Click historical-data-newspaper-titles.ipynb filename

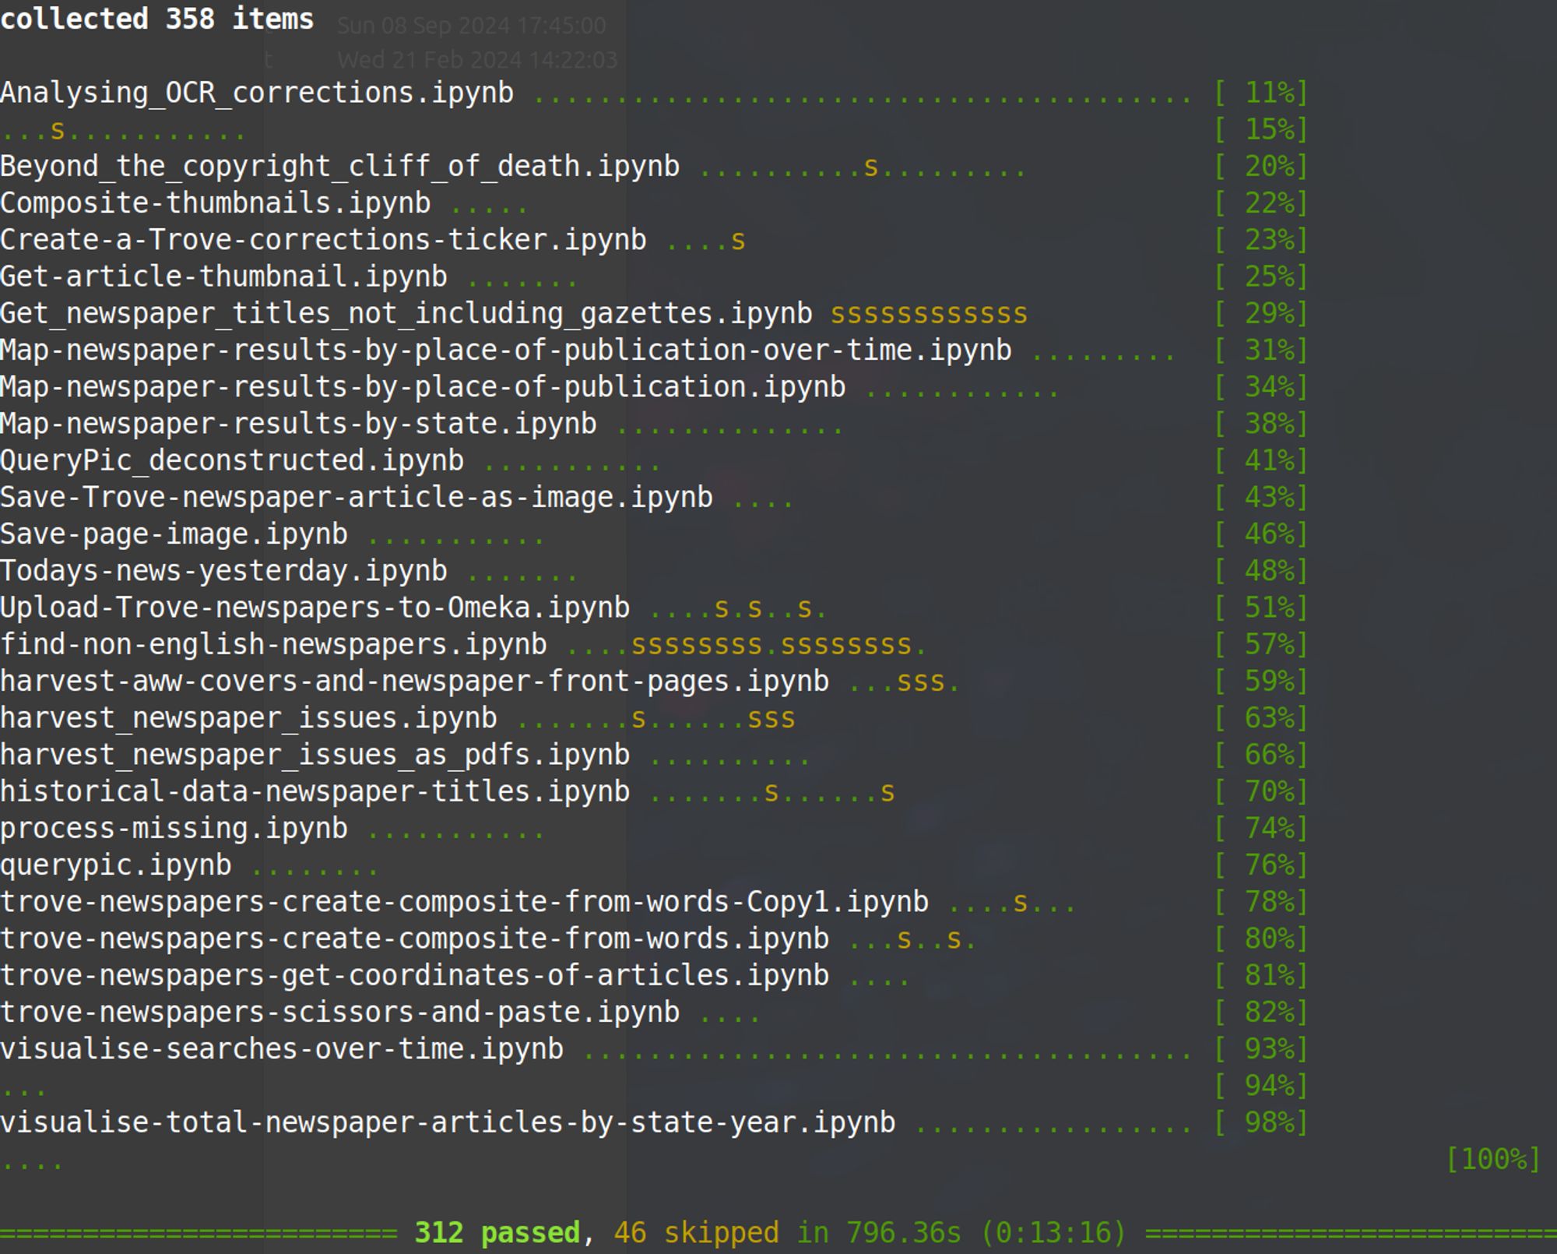point(315,791)
